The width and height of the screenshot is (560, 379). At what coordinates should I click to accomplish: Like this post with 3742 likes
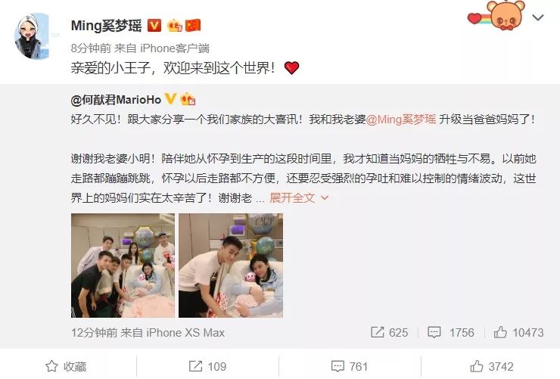tap(491, 366)
